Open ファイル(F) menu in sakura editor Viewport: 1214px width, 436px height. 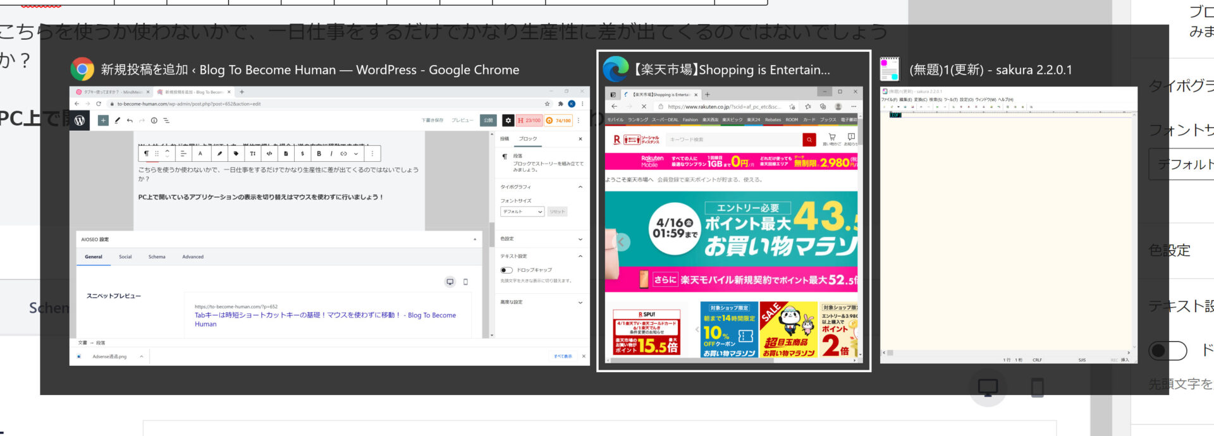point(889,99)
